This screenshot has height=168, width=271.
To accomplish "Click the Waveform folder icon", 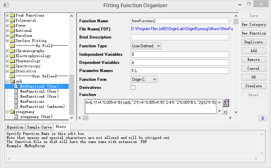I will [13, 35].
